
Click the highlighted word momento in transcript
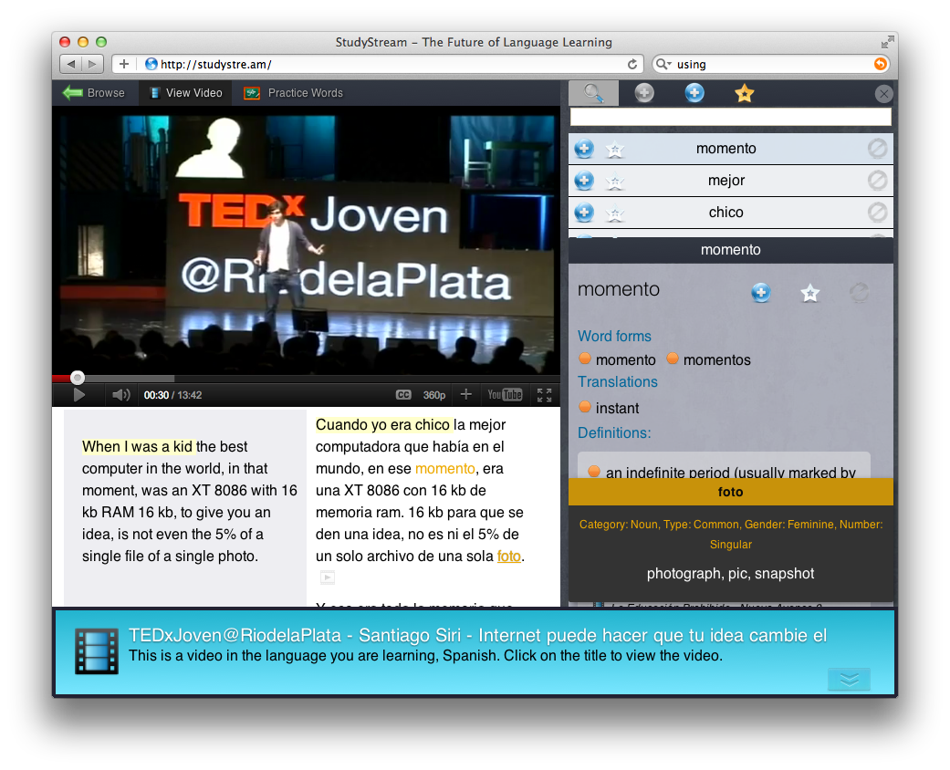tap(445, 468)
